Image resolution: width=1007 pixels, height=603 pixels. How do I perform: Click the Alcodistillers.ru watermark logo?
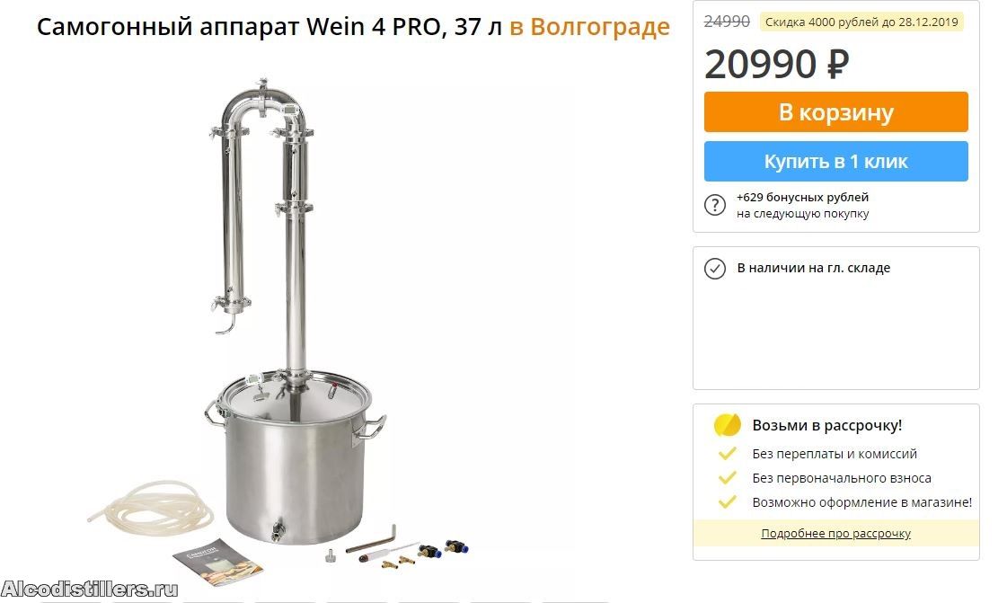89,589
